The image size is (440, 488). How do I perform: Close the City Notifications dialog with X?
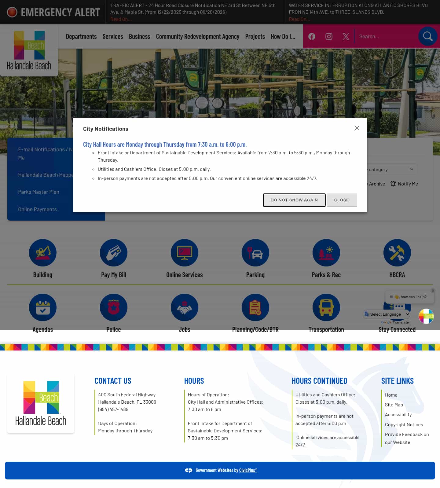coord(357,128)
